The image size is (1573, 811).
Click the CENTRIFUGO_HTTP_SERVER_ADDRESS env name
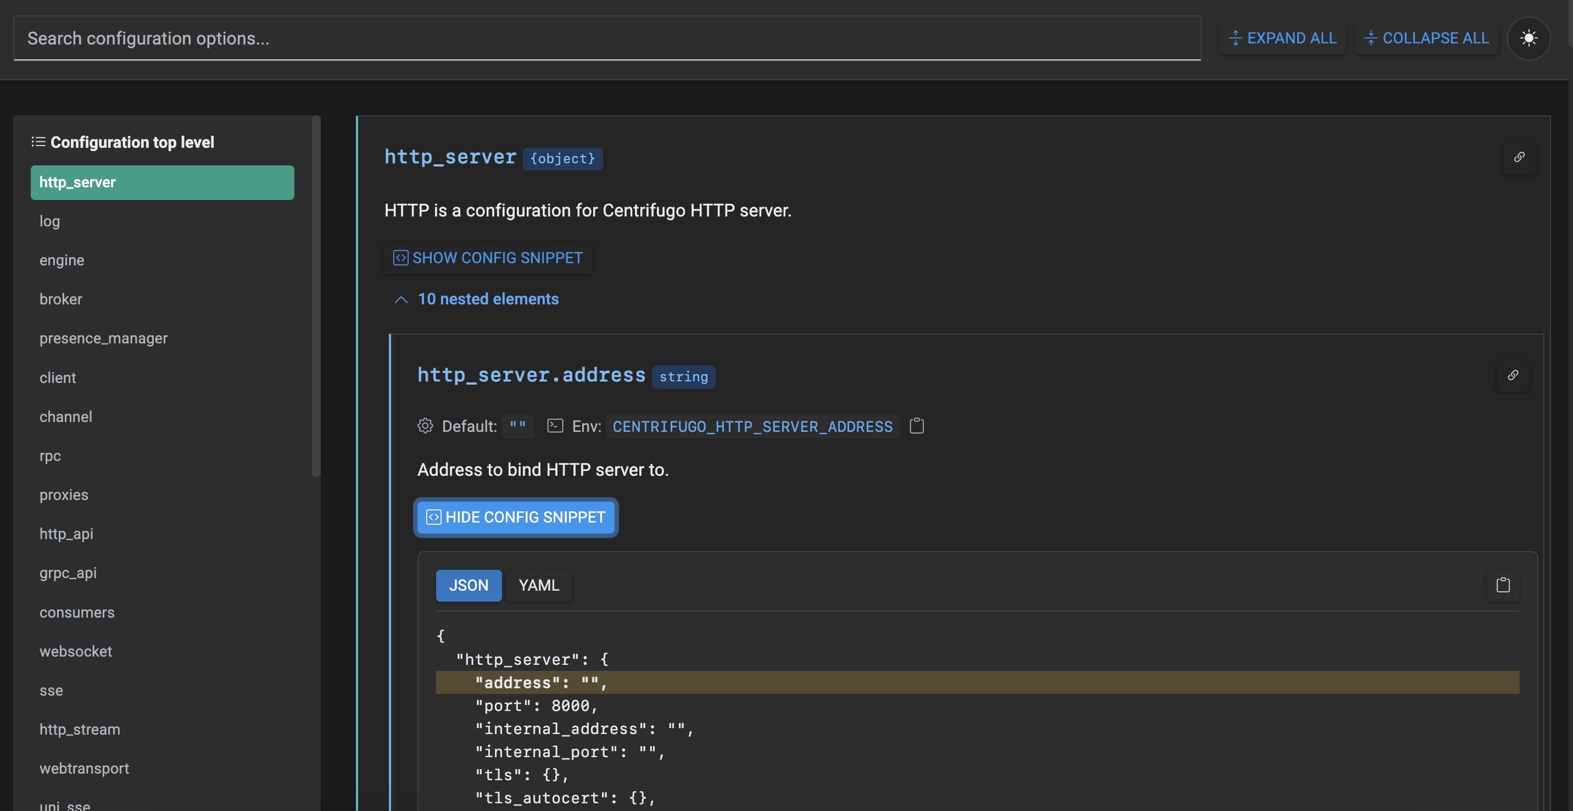pyautogui.click(x=752, y=426)
